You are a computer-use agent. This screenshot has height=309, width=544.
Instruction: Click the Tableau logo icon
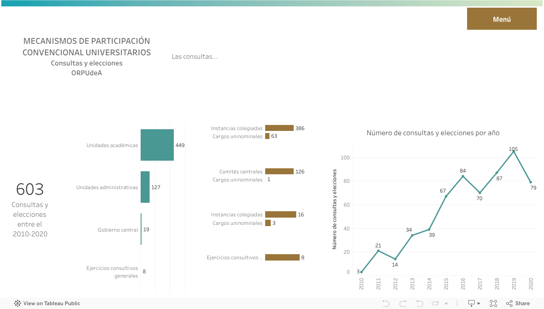(x=17, y=303)
